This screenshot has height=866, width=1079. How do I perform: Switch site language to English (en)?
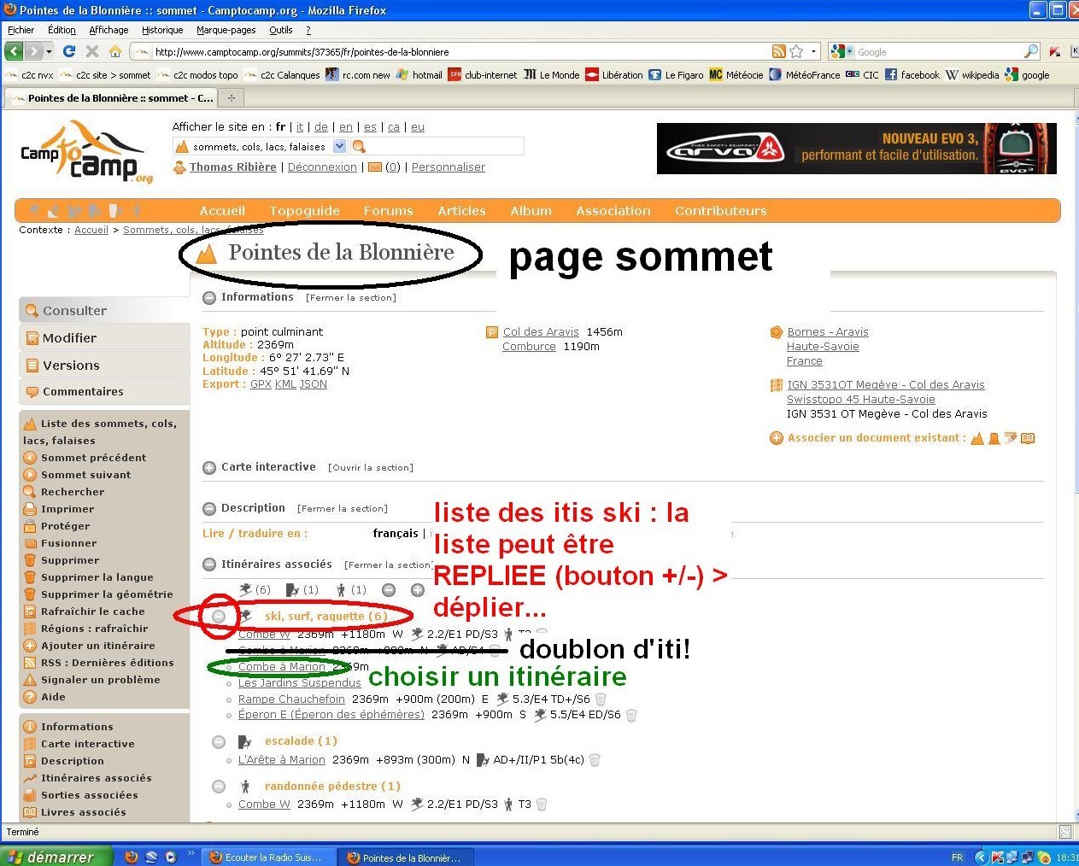point(346,127)
